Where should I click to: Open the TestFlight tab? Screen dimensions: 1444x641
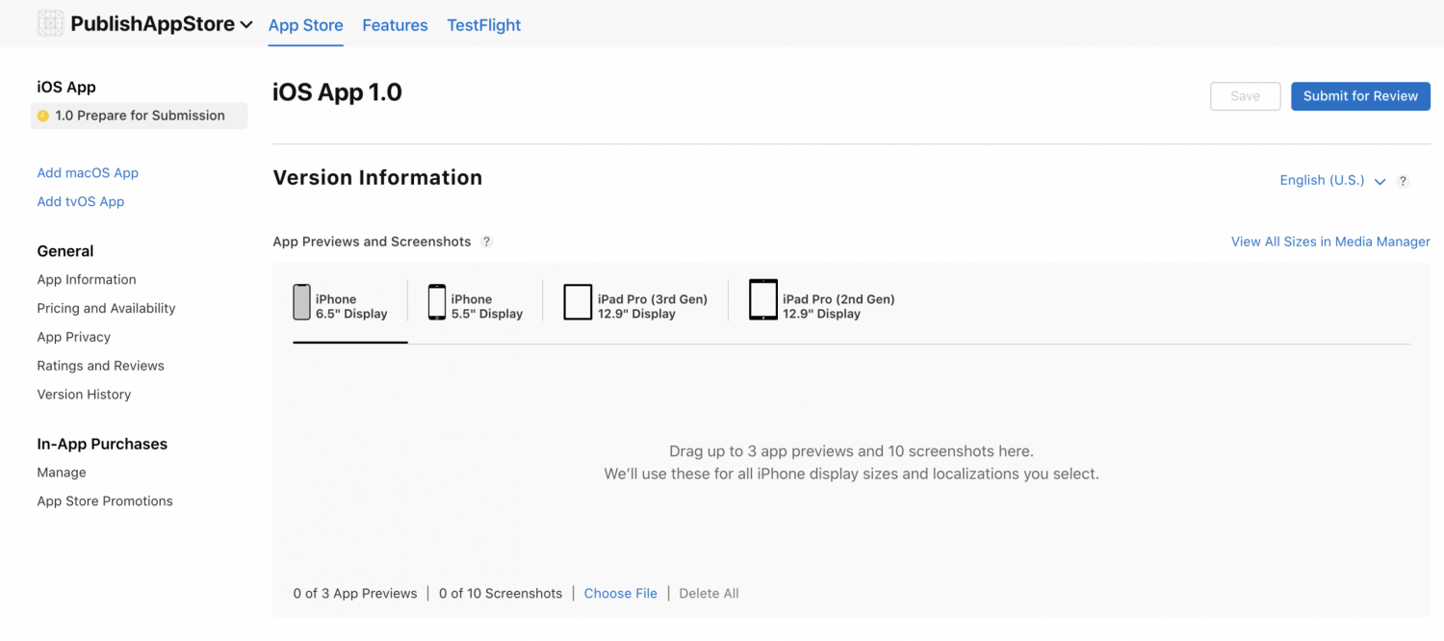click(x=483, y=25)
